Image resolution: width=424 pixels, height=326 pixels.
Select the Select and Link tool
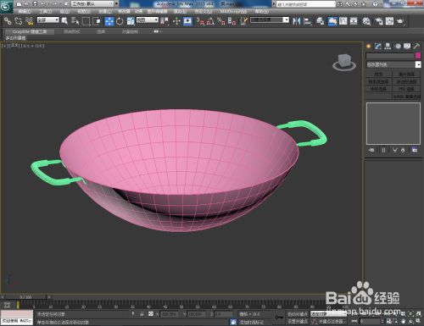8,21
